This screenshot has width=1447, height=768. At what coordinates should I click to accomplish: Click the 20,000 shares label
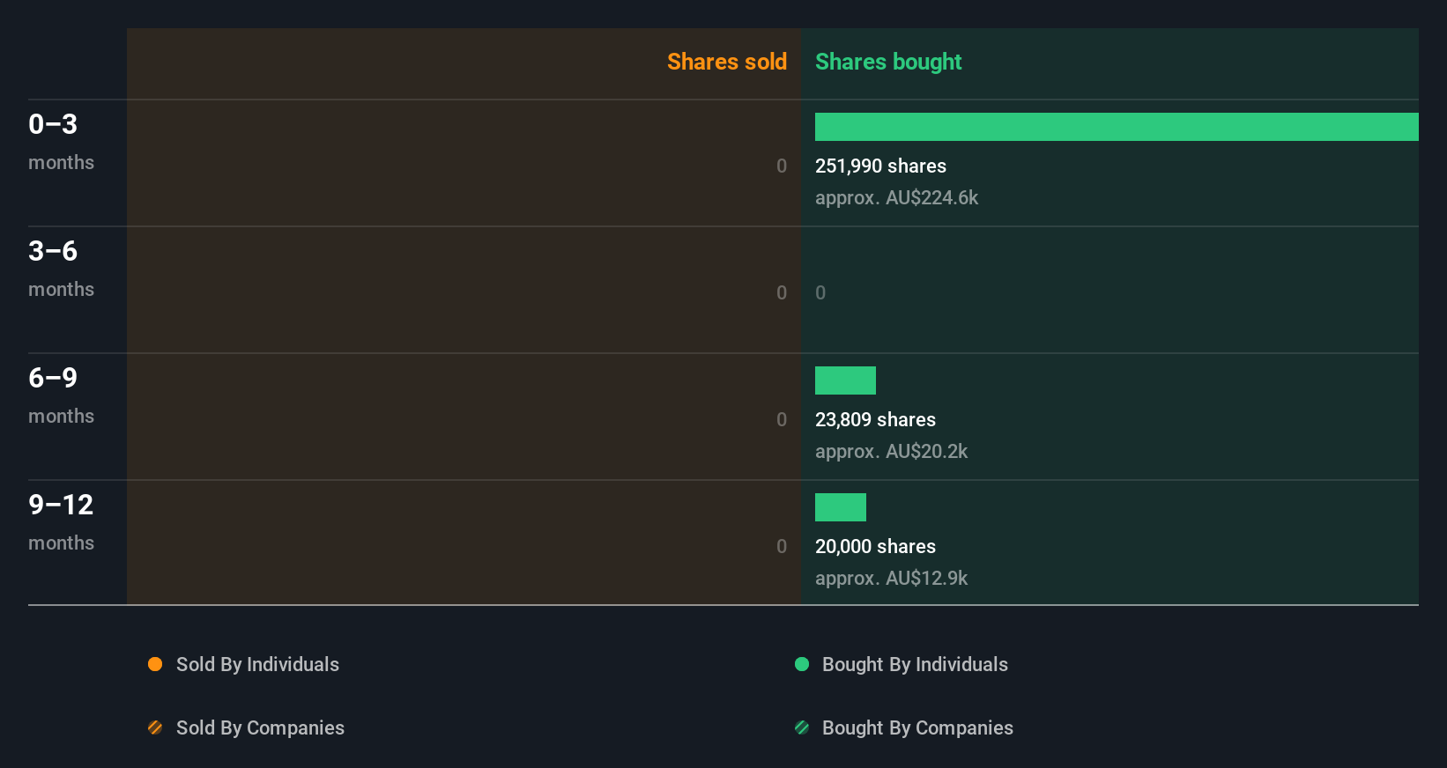(875, 546)
